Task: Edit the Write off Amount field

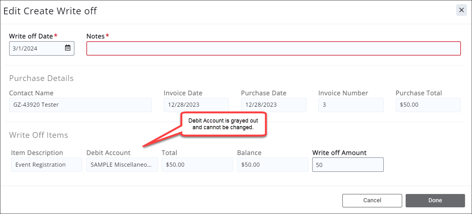Action: (348, 165)
